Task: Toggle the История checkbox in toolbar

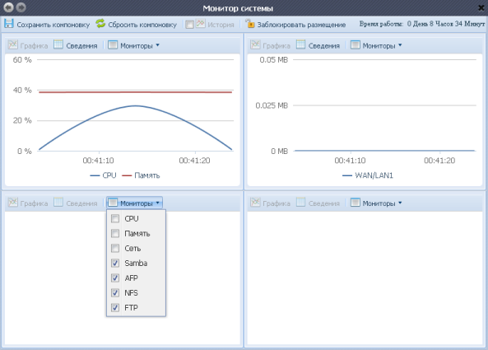Action: tap(189, 24)
